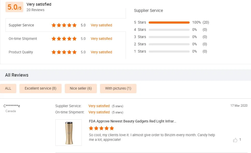Show reviews With pictures (1)

[118, 88]
